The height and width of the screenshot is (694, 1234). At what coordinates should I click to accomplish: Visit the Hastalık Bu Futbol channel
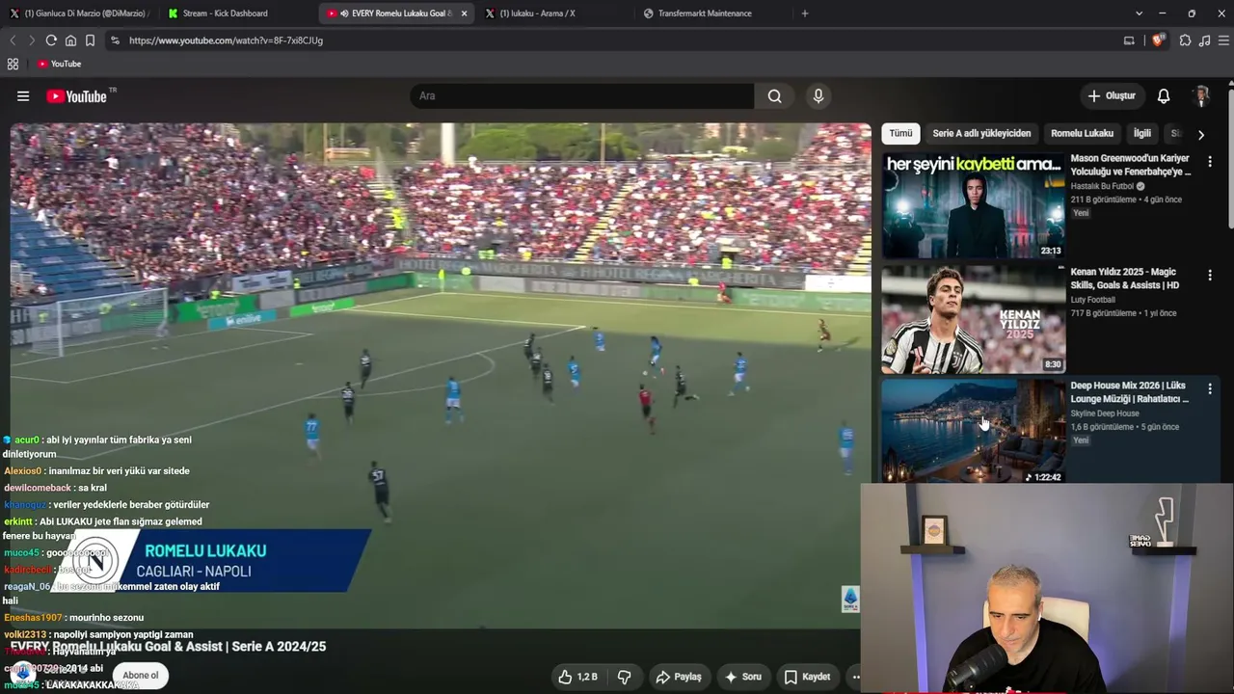click(1102, 186)
